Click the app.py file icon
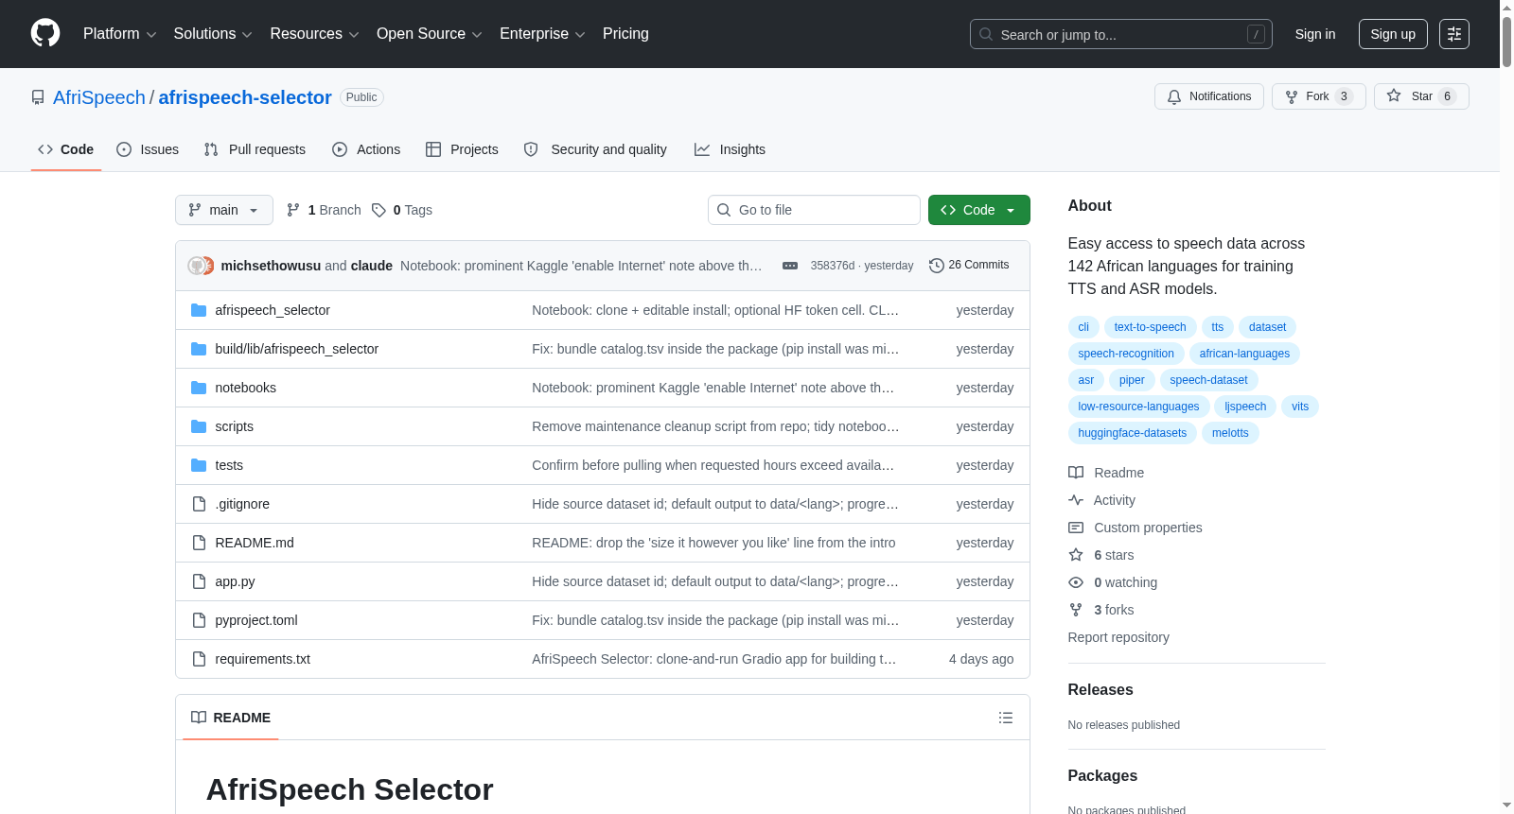Image resolution: width=1514 pixels, height=814 pixels. point(199,581)
